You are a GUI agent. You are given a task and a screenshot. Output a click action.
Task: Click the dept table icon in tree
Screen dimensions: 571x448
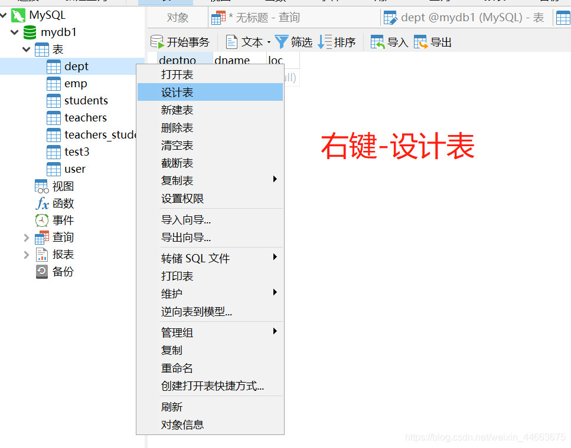pyautogui.click(x=54, y=67)
